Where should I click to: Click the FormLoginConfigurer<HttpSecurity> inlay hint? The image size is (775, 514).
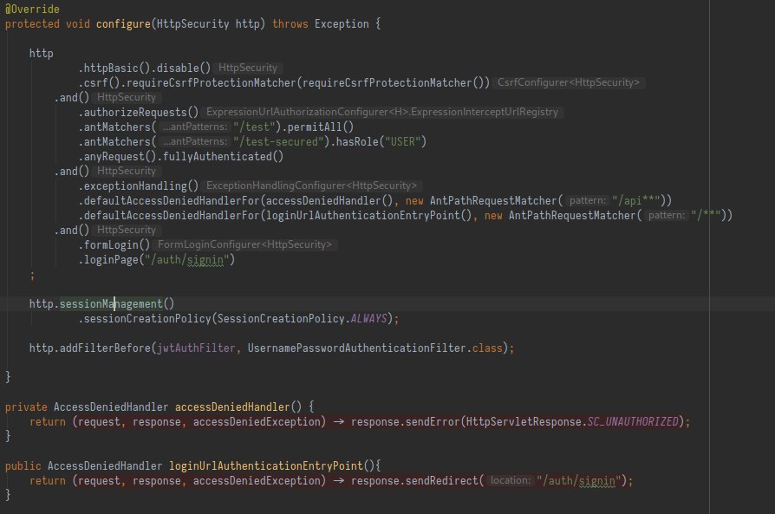click(244, 244)
